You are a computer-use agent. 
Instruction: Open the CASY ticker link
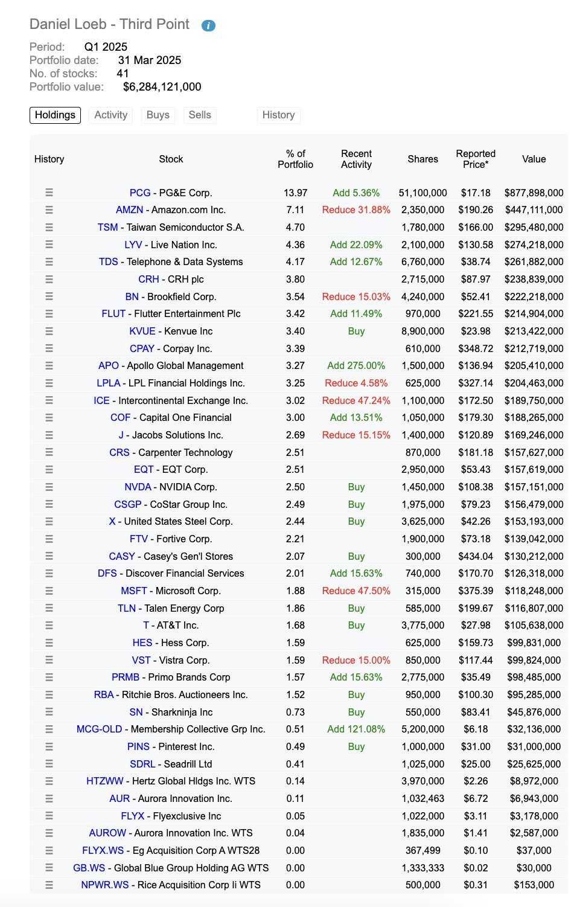[122, 556]
